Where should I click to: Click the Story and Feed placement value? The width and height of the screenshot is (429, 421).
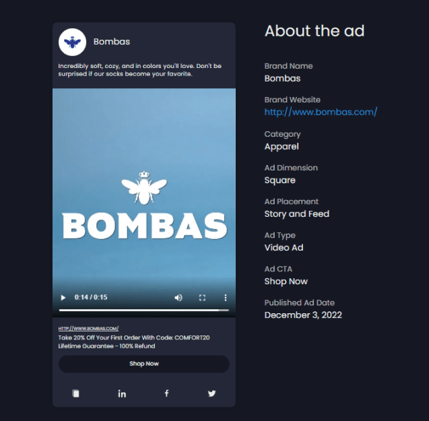pyautogui.click(x=296, y=214)
